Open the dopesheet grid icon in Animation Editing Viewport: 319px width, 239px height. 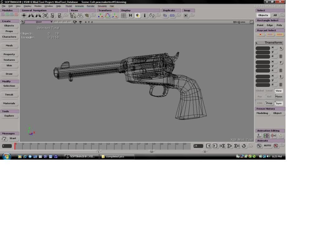click(x=266, y=136)
